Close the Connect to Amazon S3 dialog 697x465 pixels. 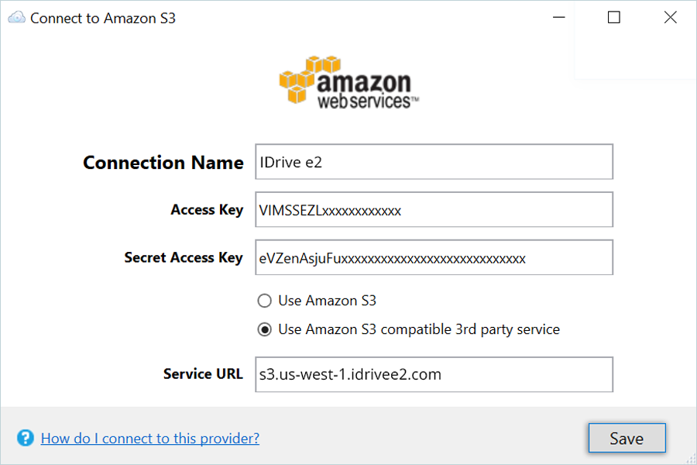click(671, 18)
